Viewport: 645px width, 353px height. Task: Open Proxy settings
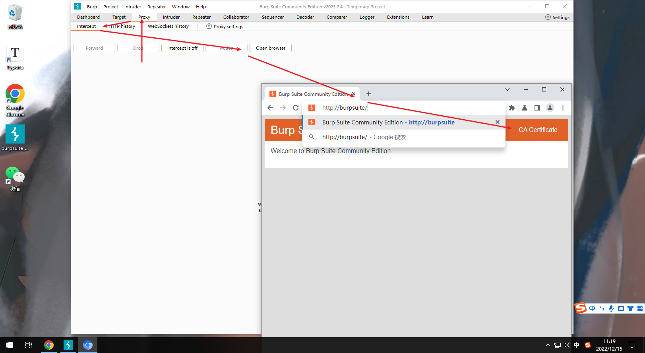(225, 26)
